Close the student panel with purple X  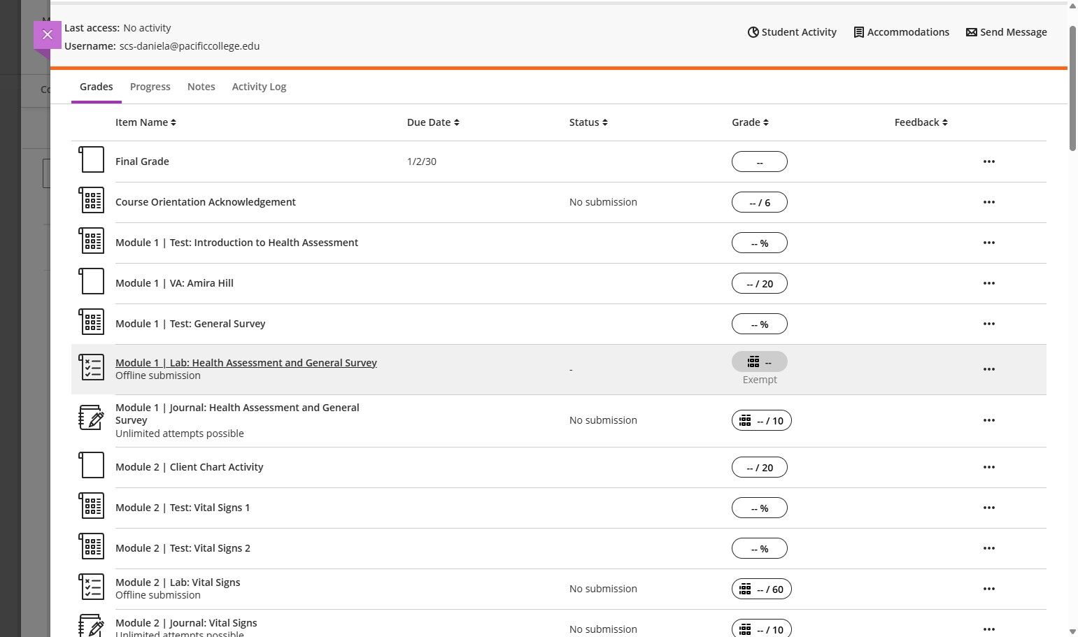click(48, 34)
